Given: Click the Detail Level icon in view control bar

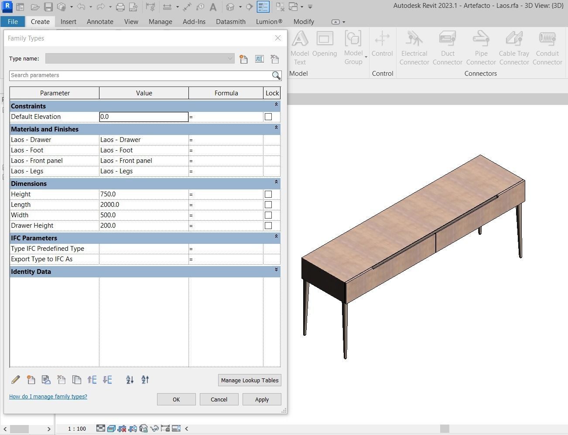Looking at the screenshot, I should [101, 428].
